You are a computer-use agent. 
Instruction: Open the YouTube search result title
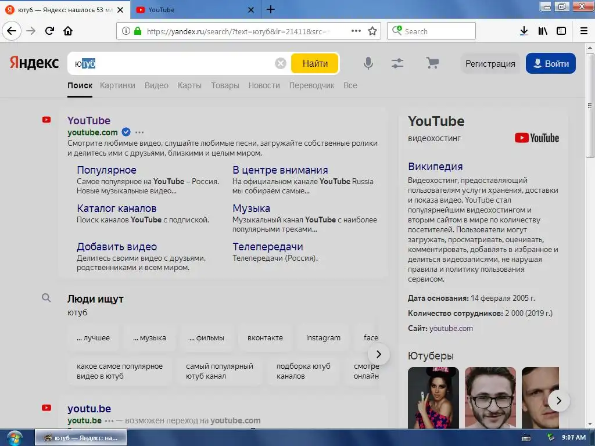point(89,120)
